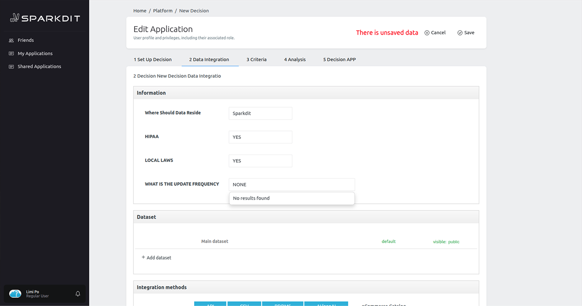Open Shared Applications in the sidebar
582x306 pixels.
point(39,66)
